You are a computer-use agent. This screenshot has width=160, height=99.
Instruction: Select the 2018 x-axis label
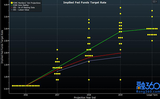tap(89, 95)
